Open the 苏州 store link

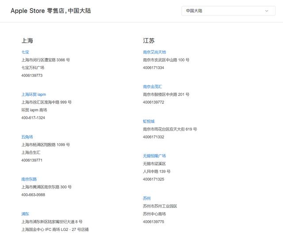coord(147,199)
